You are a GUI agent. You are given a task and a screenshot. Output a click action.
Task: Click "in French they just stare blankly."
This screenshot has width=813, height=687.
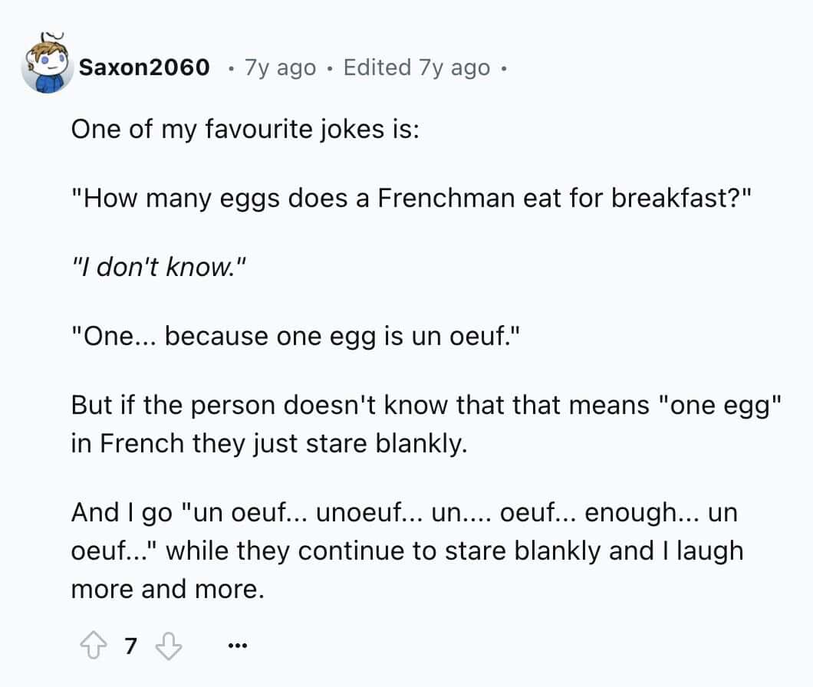point(268,443)
